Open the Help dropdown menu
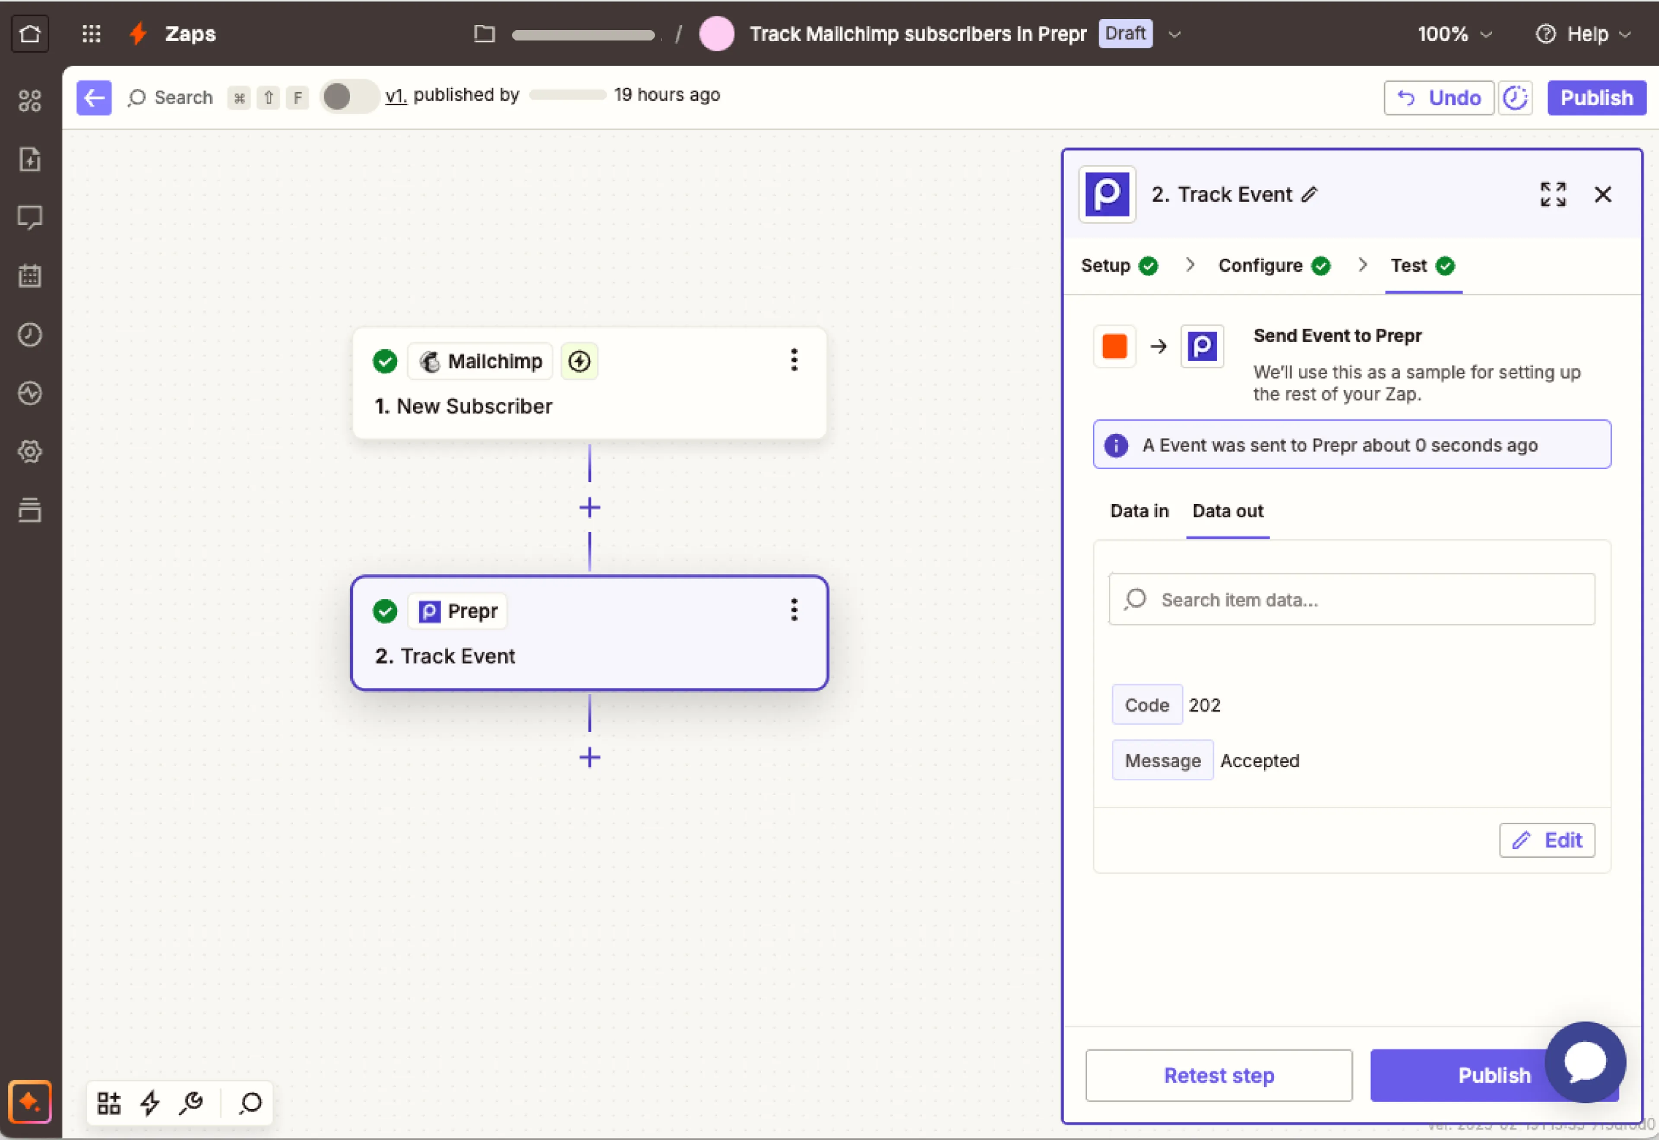1659x1140 pixels. tap(1583, 34)
